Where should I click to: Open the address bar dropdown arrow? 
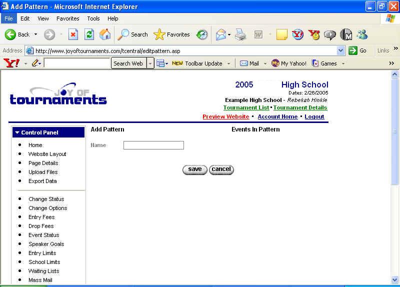coord(341,50)
